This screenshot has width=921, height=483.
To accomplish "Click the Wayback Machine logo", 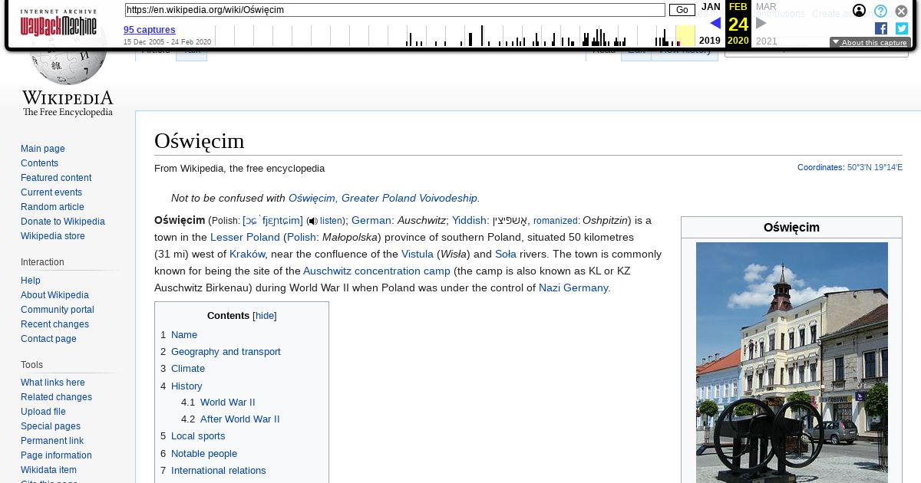I will [x=58, y=23].
